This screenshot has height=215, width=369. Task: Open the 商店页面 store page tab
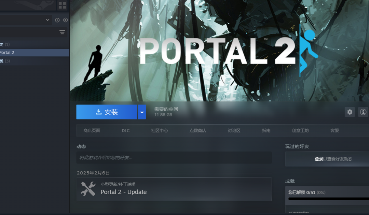pyautogui.click(x=92, y=131)
